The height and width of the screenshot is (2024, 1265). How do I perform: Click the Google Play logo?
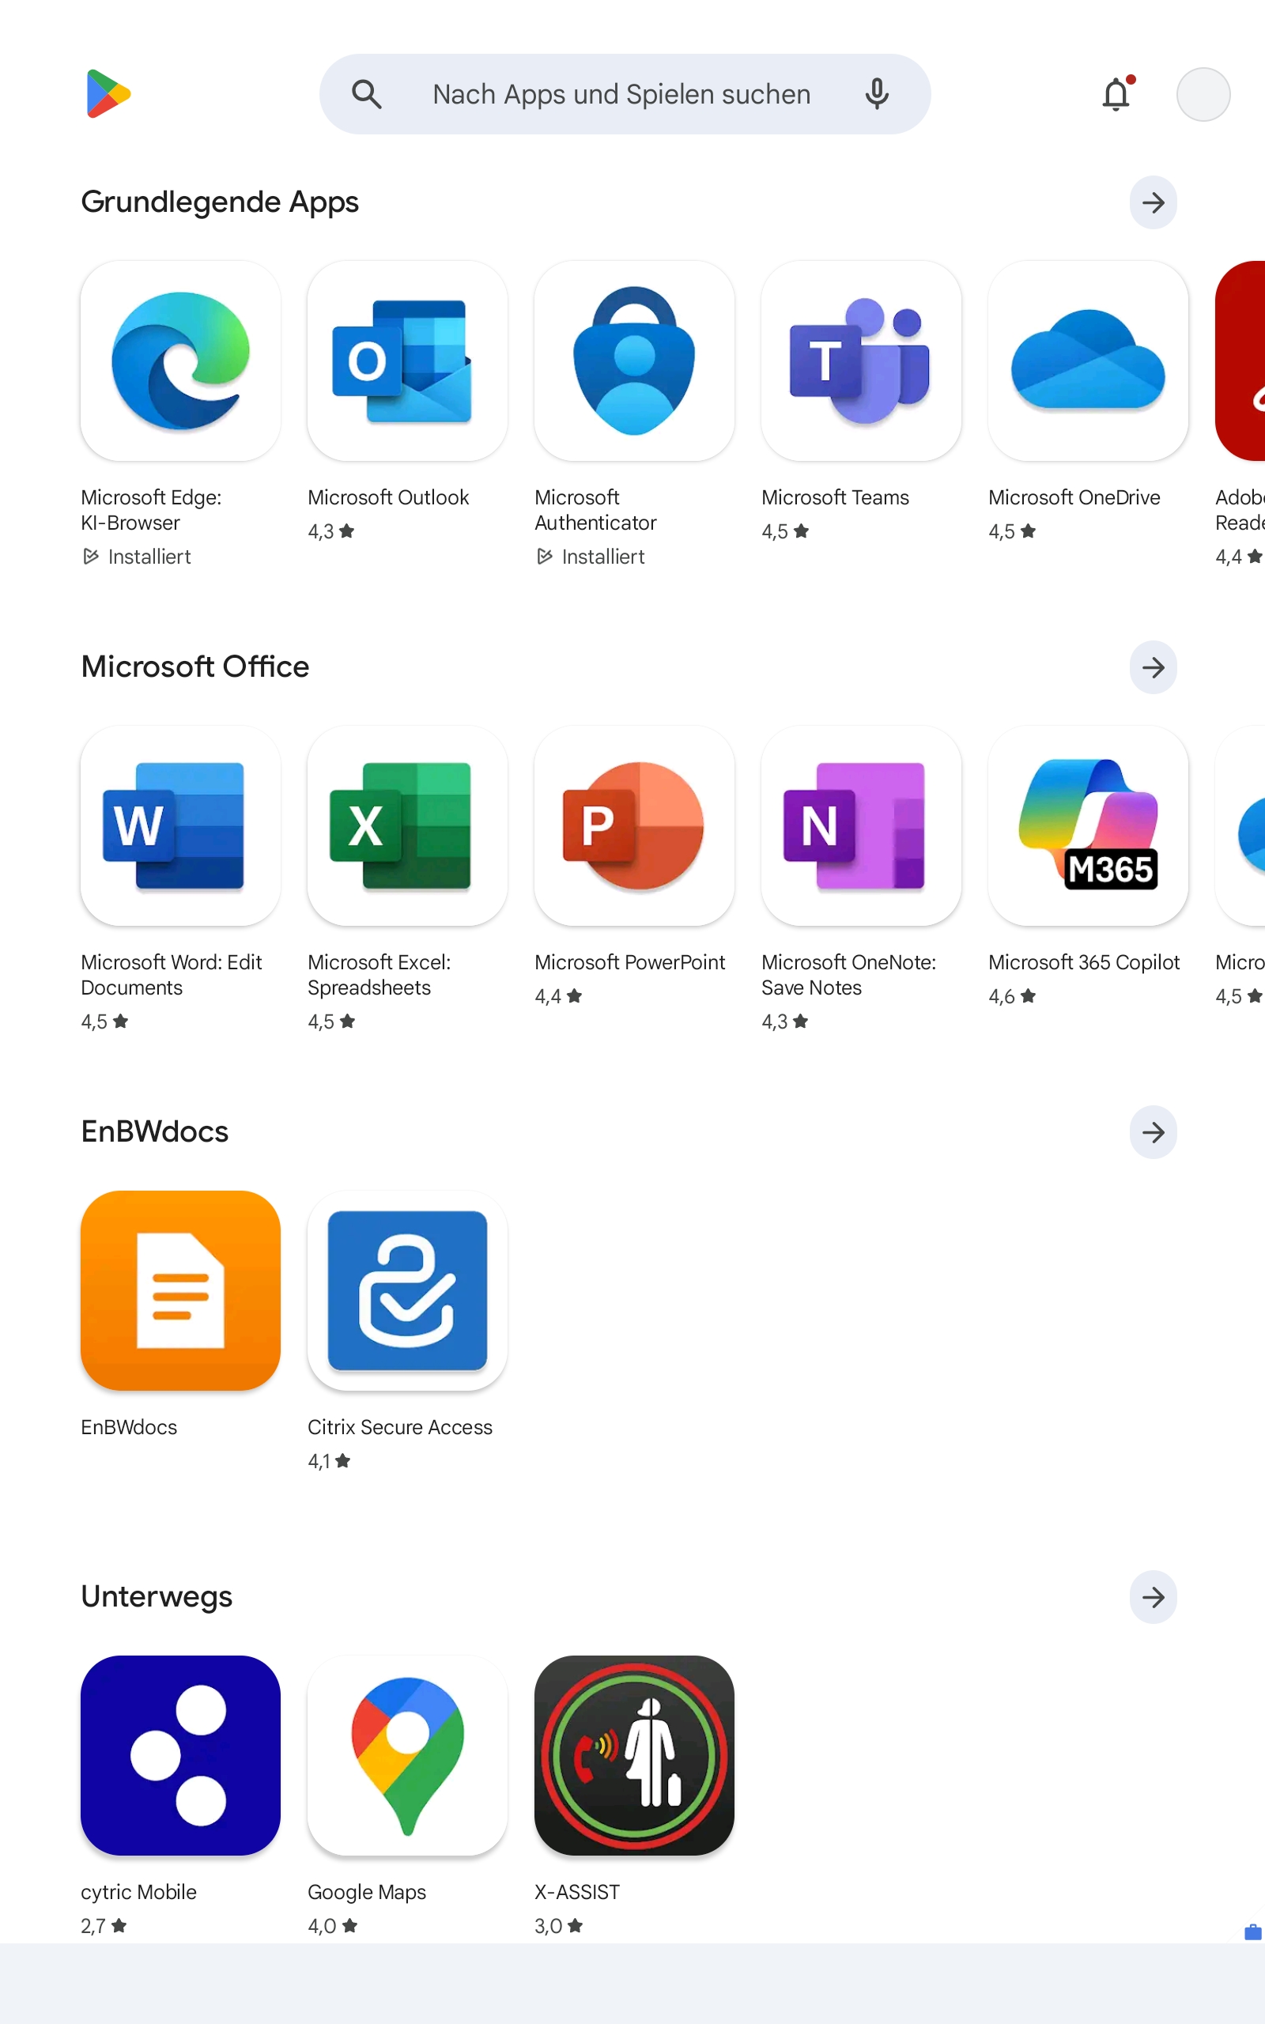click(108, 93)
